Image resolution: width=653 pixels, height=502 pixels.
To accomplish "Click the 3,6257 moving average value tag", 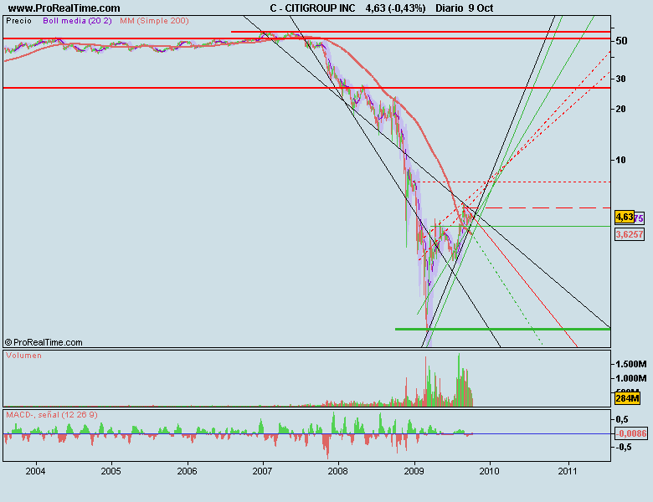I will pos(630,234).
